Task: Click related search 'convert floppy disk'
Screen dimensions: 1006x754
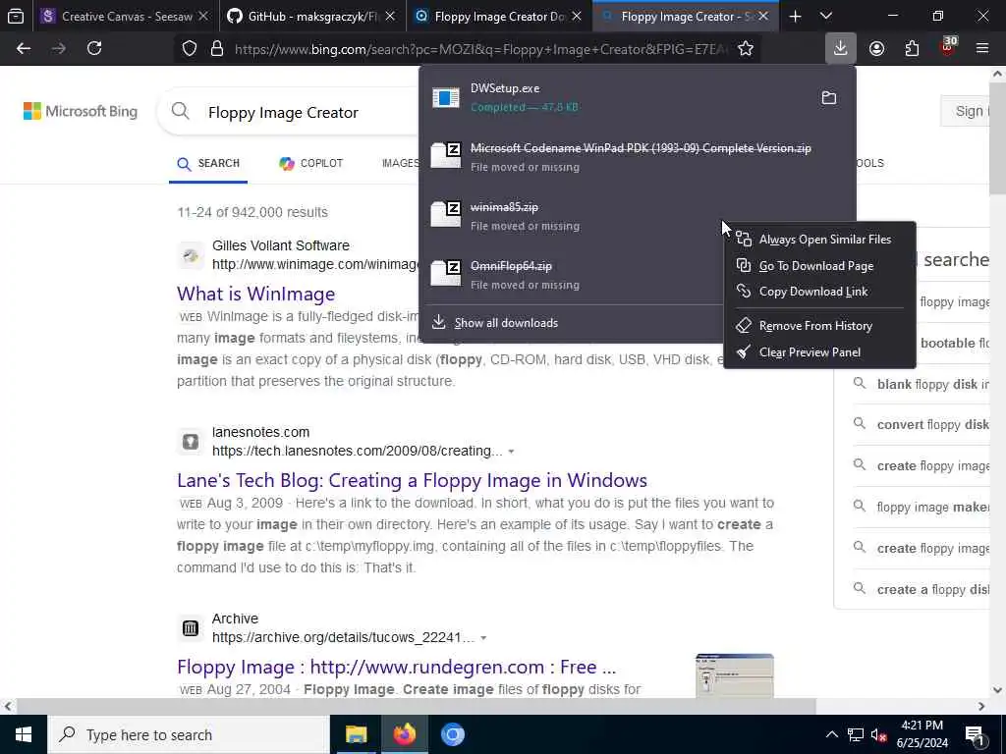Action: point(921,424)
